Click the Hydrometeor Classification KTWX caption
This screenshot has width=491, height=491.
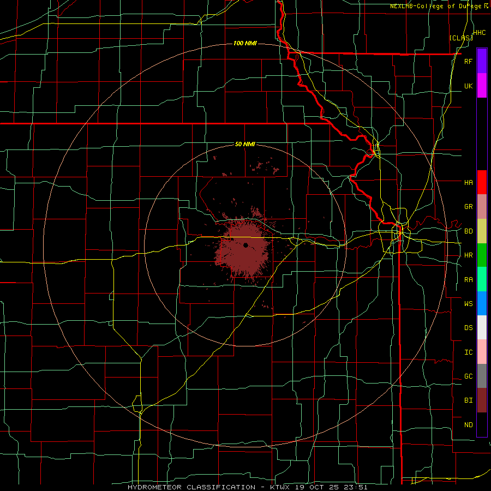coord(247,487)
